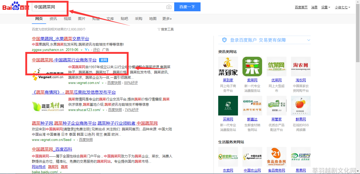360x174 pixels.
Task: Click the 农卖网 logo thumbnail
Action: point(228,157)
